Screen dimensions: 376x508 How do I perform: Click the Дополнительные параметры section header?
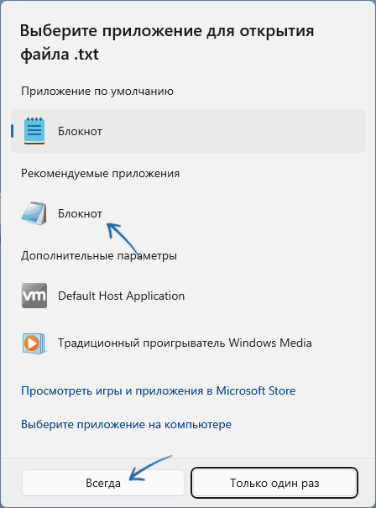(99, 255)
